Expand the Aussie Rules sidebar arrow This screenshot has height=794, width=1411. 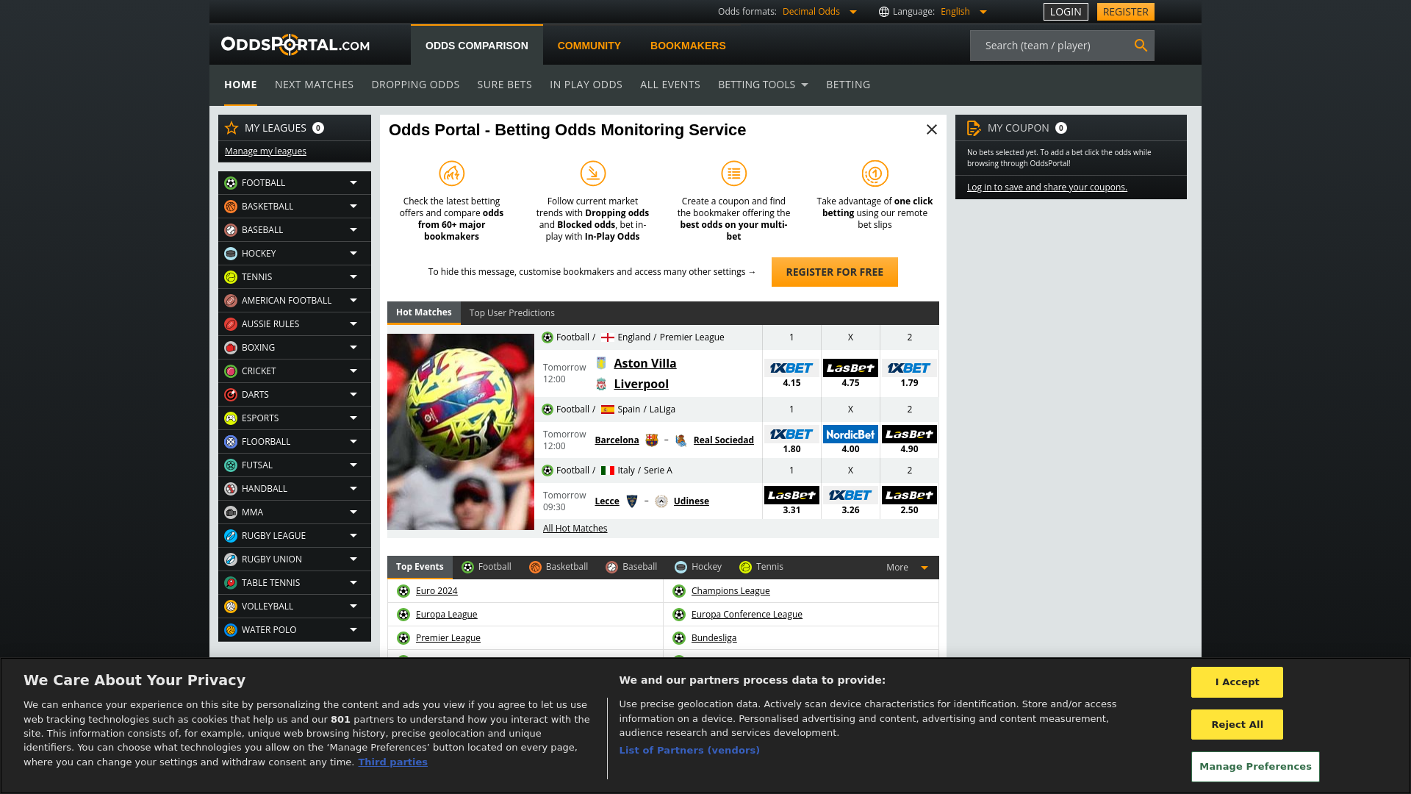coord(353,324)
